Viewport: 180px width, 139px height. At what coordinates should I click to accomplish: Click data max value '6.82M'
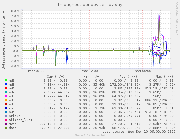tap(170, 128)
